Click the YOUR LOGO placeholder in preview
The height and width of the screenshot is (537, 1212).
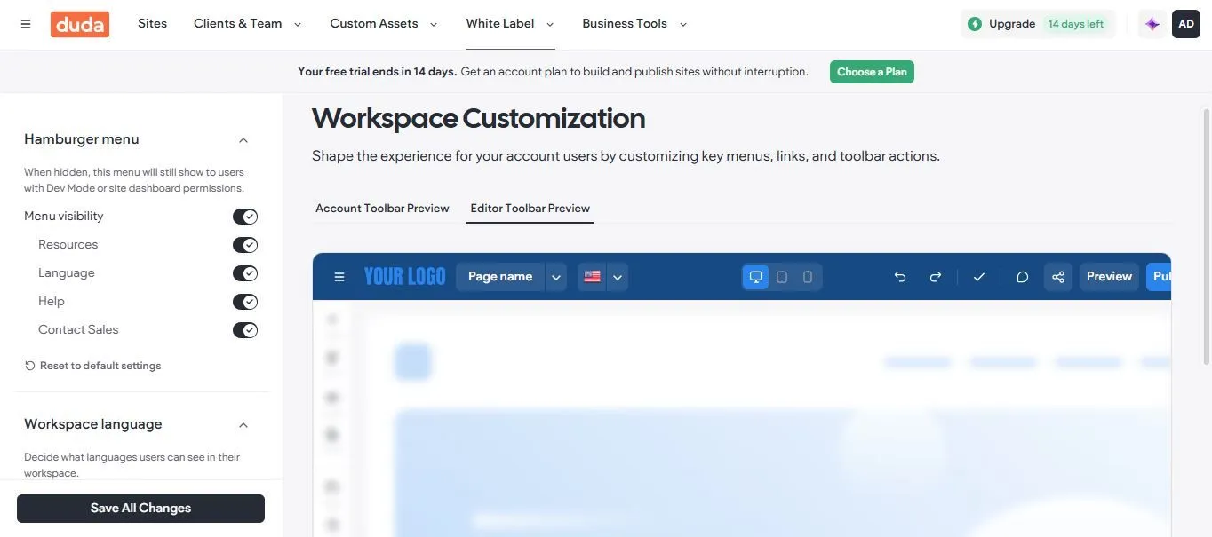(x=404, y=277)
